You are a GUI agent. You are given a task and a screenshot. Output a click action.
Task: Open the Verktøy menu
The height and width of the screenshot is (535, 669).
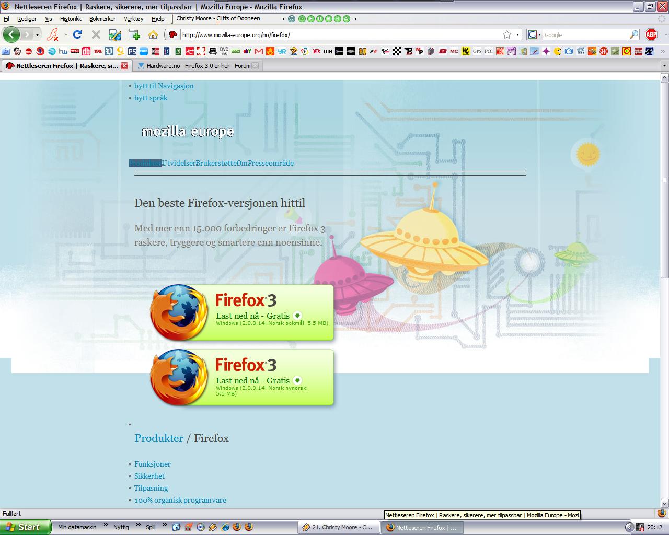coord(134,19)
